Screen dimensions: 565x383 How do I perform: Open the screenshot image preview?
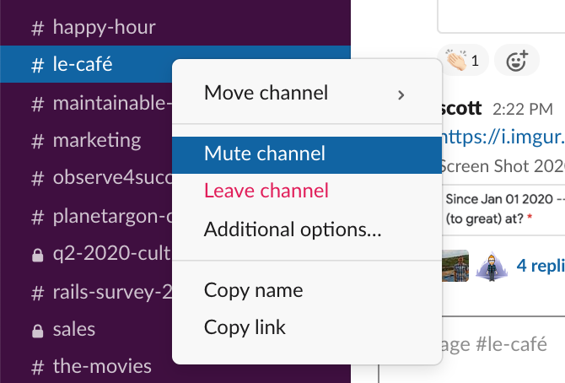pos(503,210)
